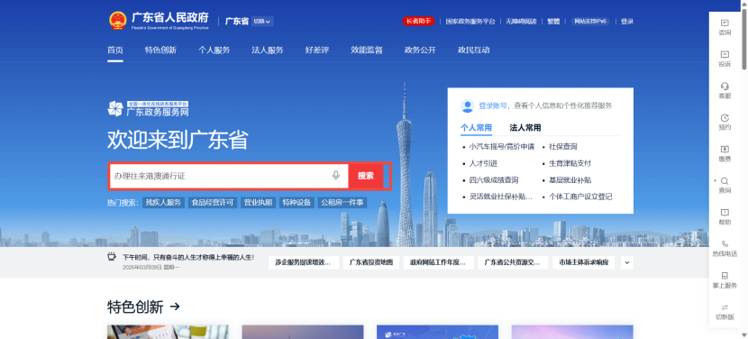Click the 广东政务服务网 logo

(x=148, y=109)
